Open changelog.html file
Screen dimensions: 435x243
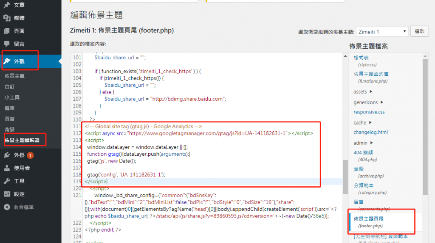click(370, 132)
